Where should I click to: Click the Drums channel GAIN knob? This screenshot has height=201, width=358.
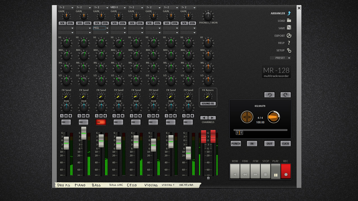(x=66, y=16)
